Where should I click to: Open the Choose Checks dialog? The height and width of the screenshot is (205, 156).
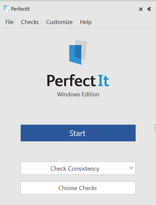(78, 188)
